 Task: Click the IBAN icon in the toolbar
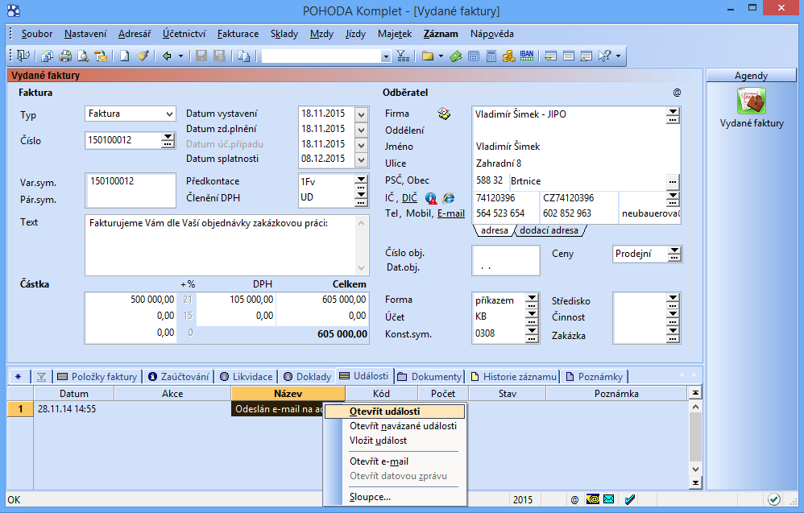pyautogui.click(x=527, y=56)
